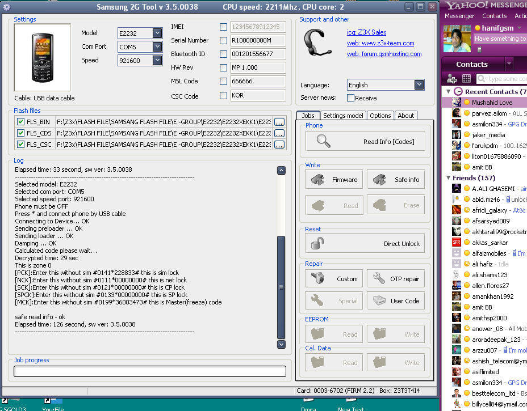
Task: Click the MSL Code field showing 666666
Action: tap(258, 81)
